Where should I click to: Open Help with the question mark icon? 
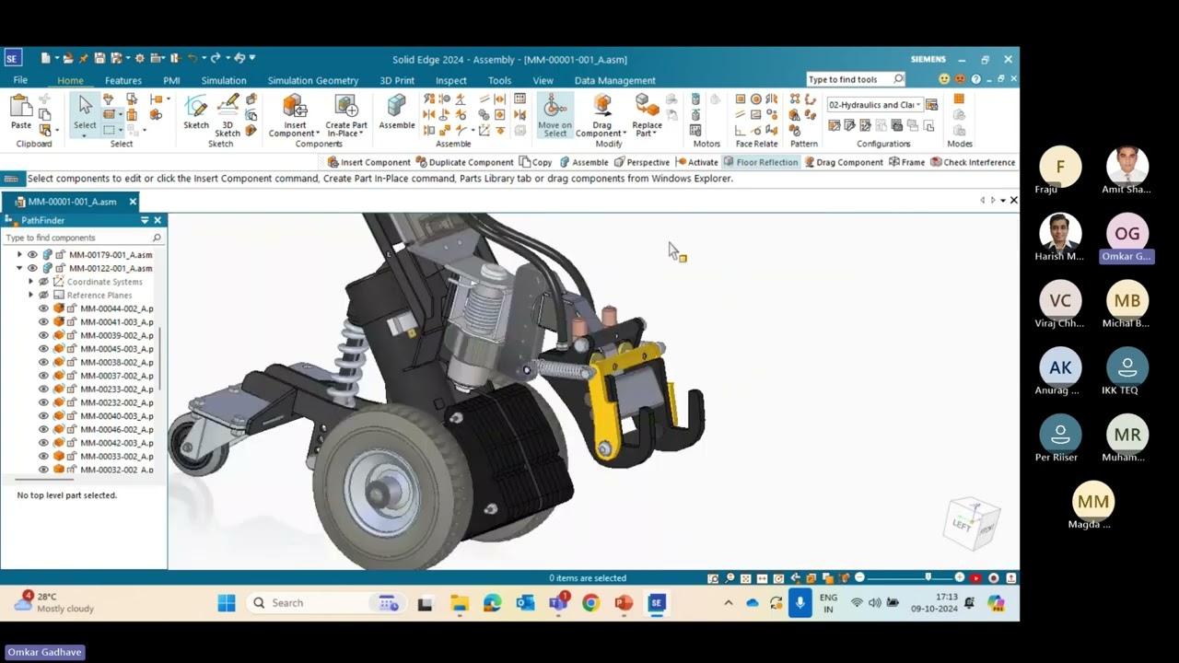975,79
